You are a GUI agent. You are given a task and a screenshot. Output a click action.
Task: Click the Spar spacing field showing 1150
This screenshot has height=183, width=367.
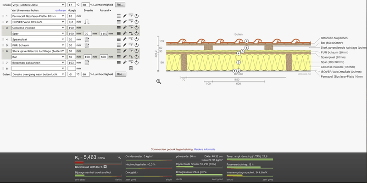click(x=104, y=34)
